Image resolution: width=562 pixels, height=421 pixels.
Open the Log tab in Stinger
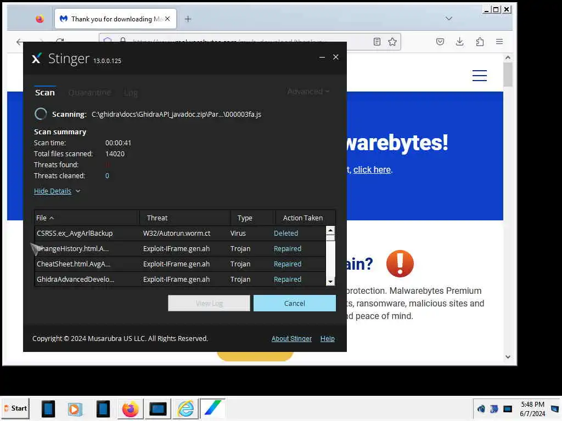tap(131, 93)
